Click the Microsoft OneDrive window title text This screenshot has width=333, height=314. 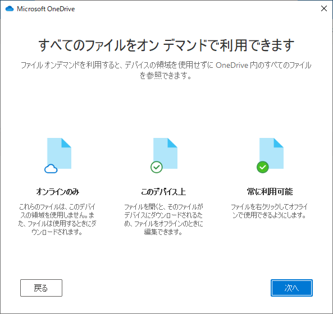46,9
